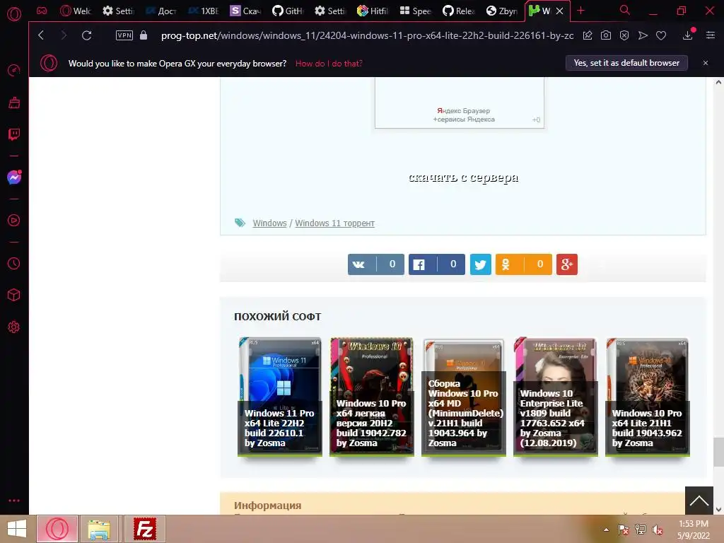Click the Яндекс Браузер ad box
This screenshot has height=543, width=724.
pyautogui.click(x=460, y=103)
